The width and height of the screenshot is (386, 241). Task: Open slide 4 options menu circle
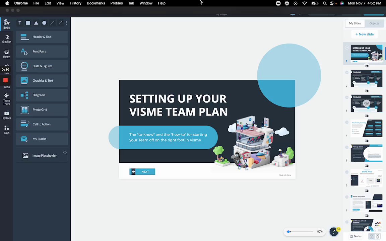pyautogui.click(x=347, y=122)
